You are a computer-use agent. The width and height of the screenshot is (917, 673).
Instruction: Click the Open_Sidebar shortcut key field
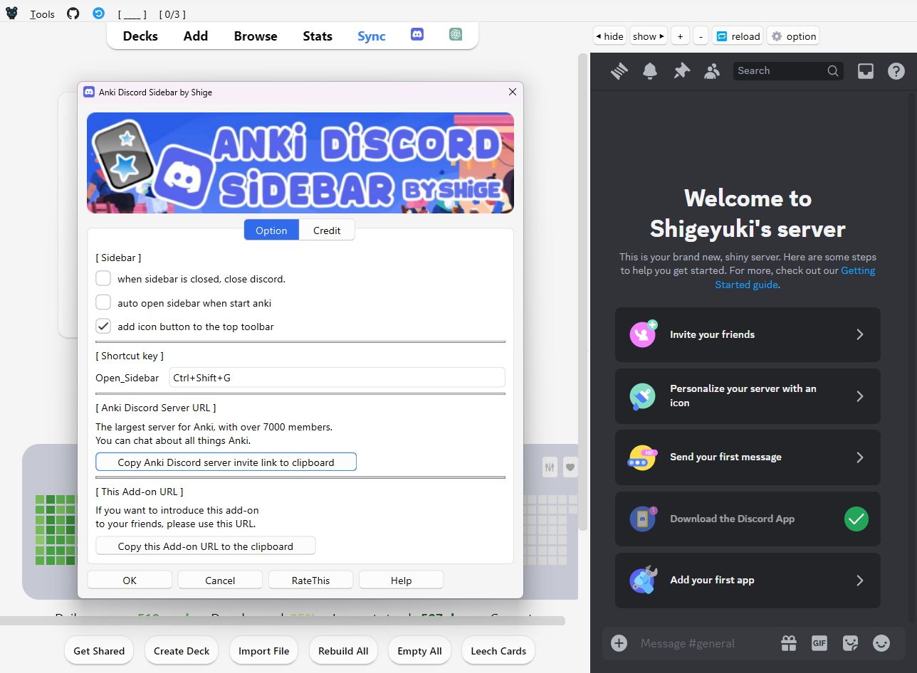337,378
